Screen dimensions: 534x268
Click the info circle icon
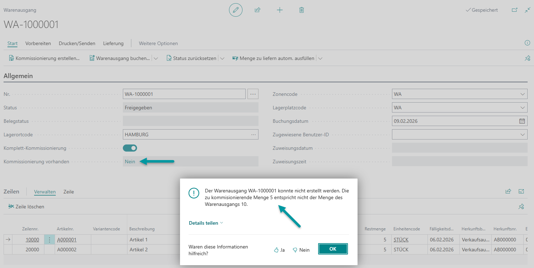point(527,43)
